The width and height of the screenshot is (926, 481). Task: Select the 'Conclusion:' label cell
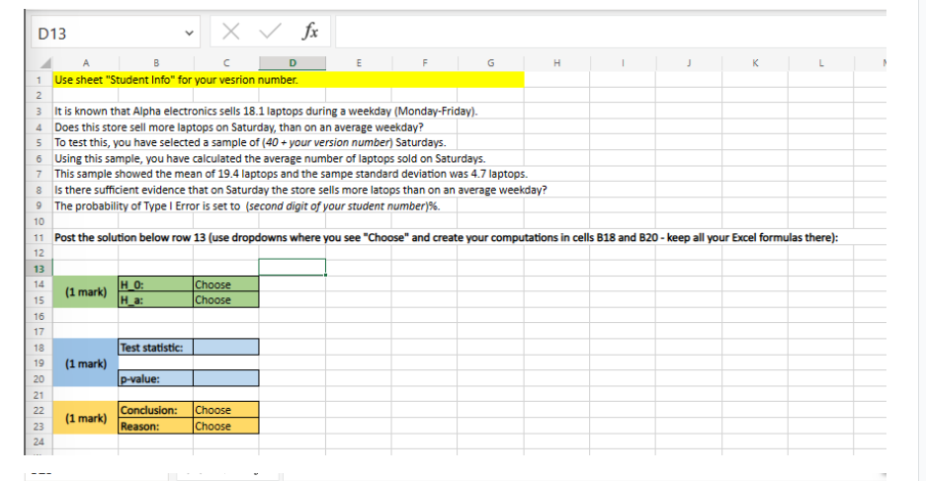coord(156,410)
